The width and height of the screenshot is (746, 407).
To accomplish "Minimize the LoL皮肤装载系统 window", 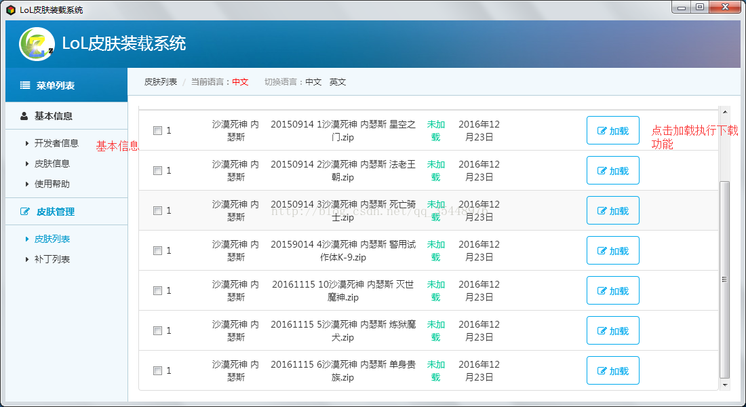I will [x=682, y=7].
